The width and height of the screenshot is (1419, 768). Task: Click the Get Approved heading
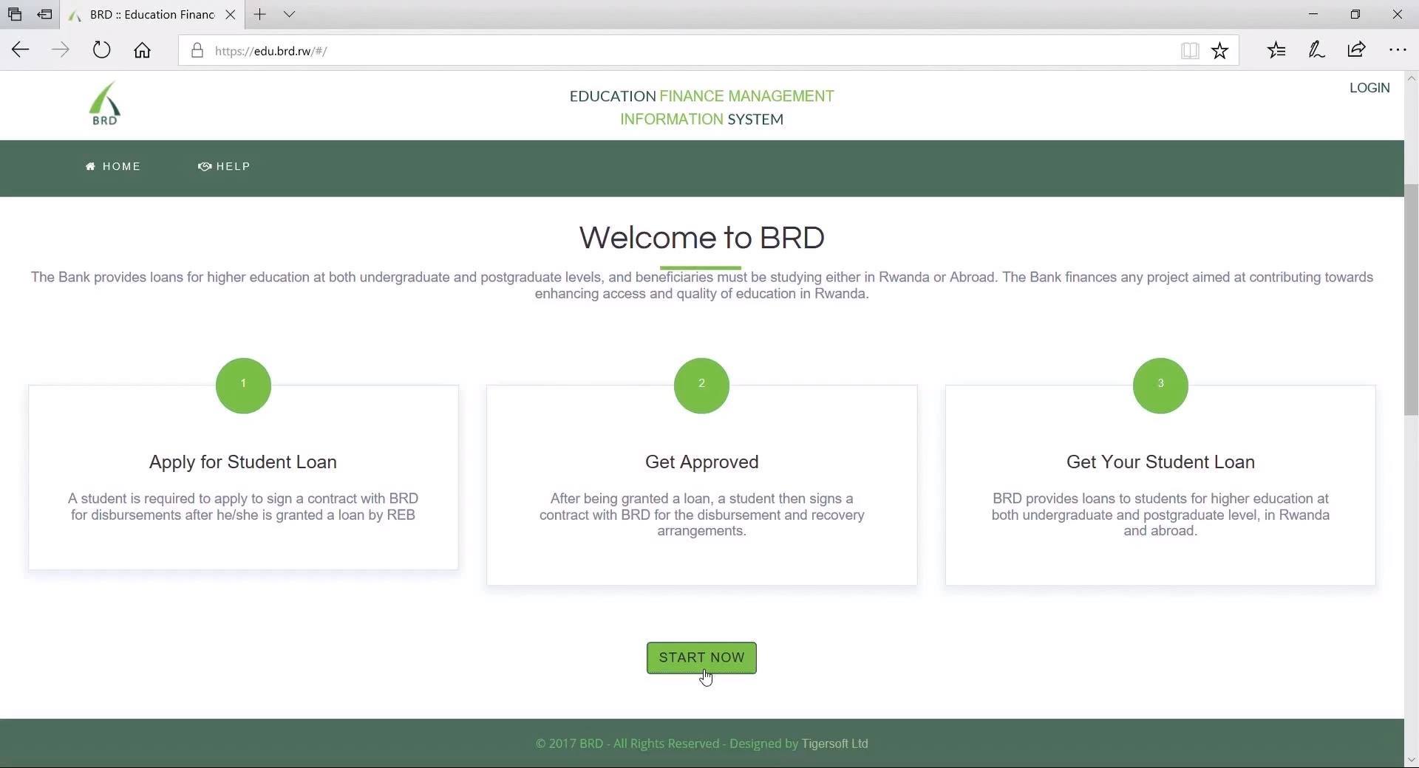pos(701,462)
